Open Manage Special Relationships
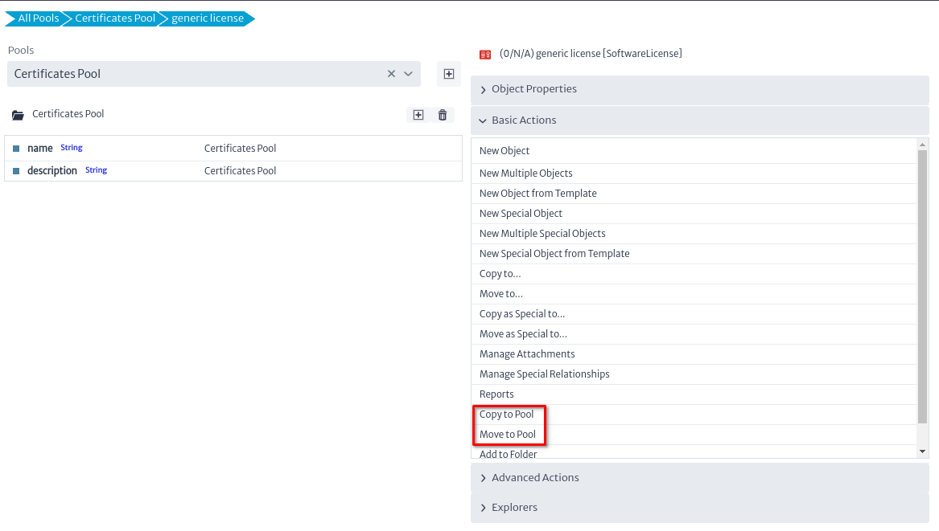Screen dimensions: 939x531 pos(694,374)
